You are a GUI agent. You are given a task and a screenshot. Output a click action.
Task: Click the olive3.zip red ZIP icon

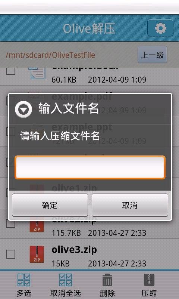37,254
